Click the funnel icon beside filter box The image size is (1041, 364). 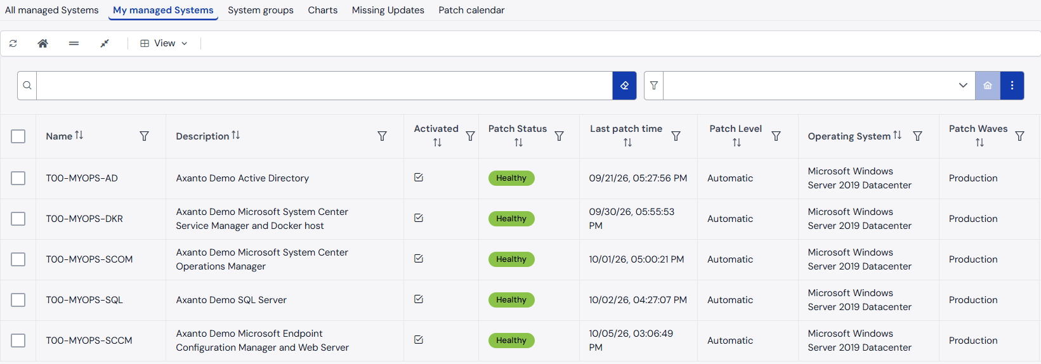pyautogui.click(x=654, y=86)
